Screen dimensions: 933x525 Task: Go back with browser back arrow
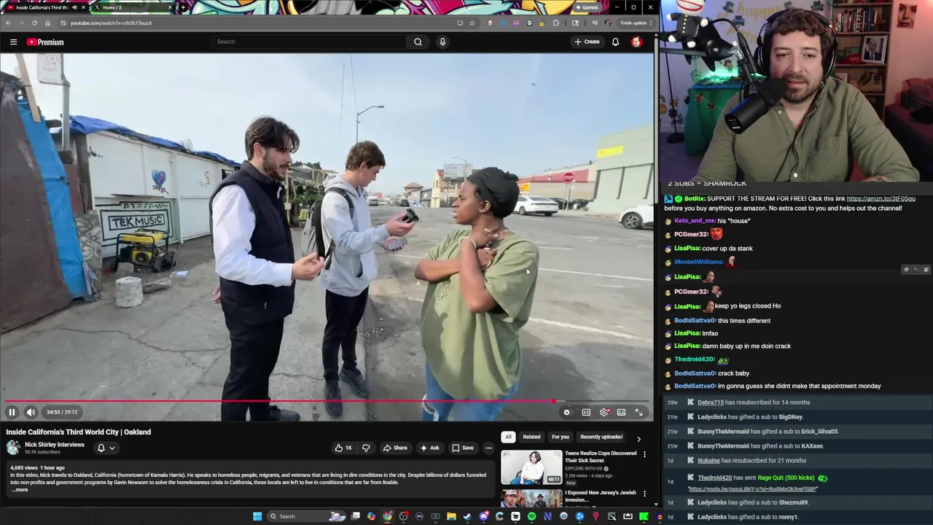[x=8, y=23]
